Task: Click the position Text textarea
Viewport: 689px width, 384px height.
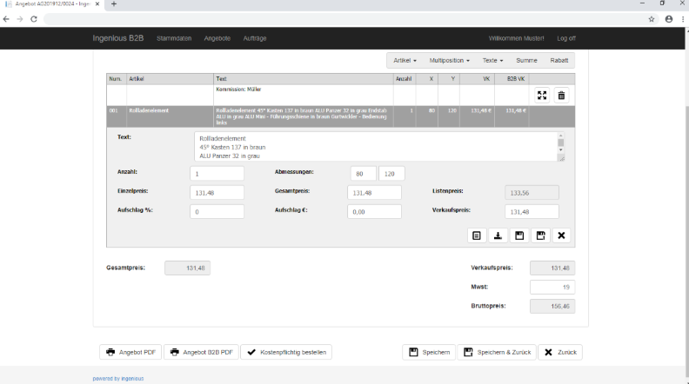Action: pos(379,147)
